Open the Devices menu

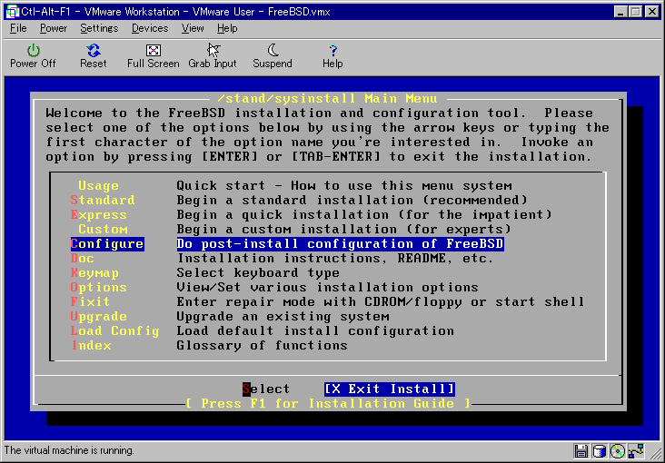coord(150,28)
